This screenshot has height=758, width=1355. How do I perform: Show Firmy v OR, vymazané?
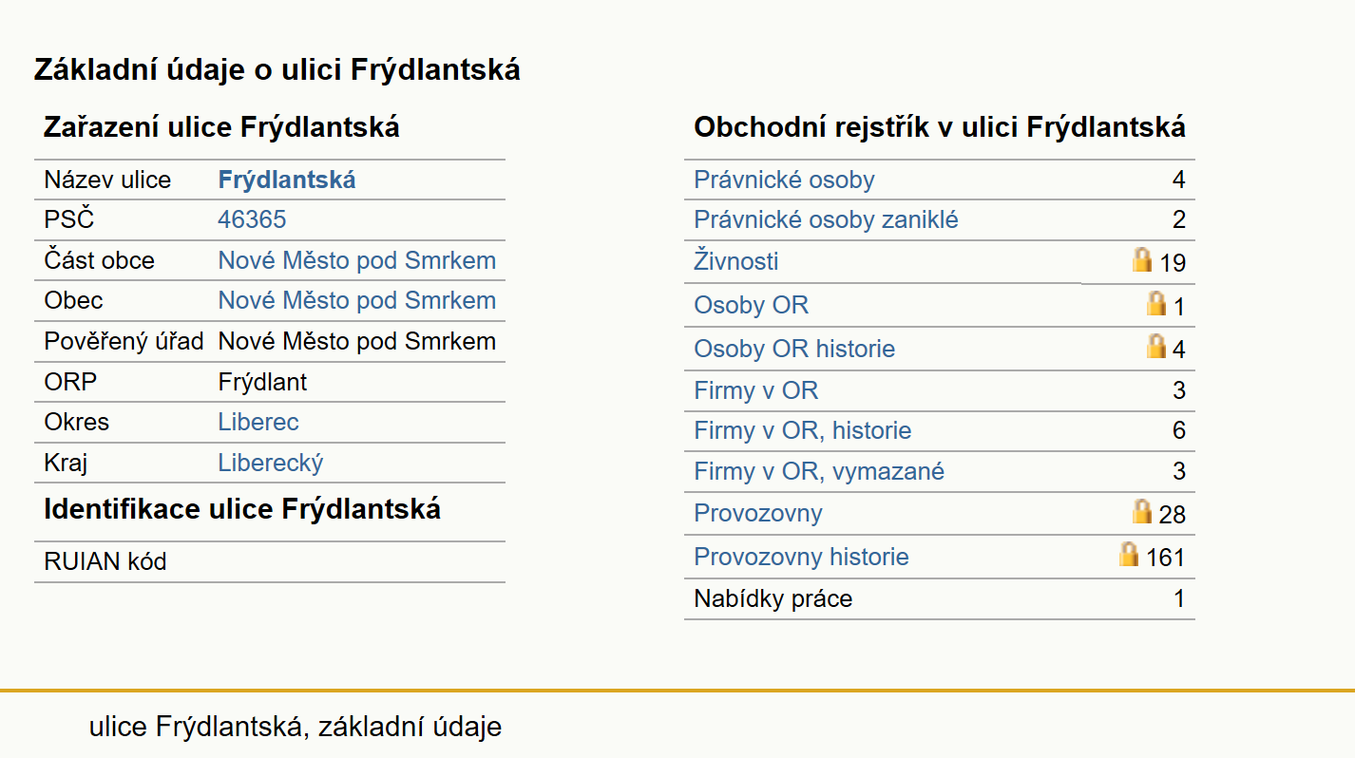point(819,471)
